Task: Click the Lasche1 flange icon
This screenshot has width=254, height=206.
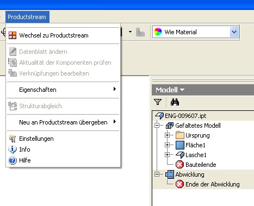Action: (180, 155)
